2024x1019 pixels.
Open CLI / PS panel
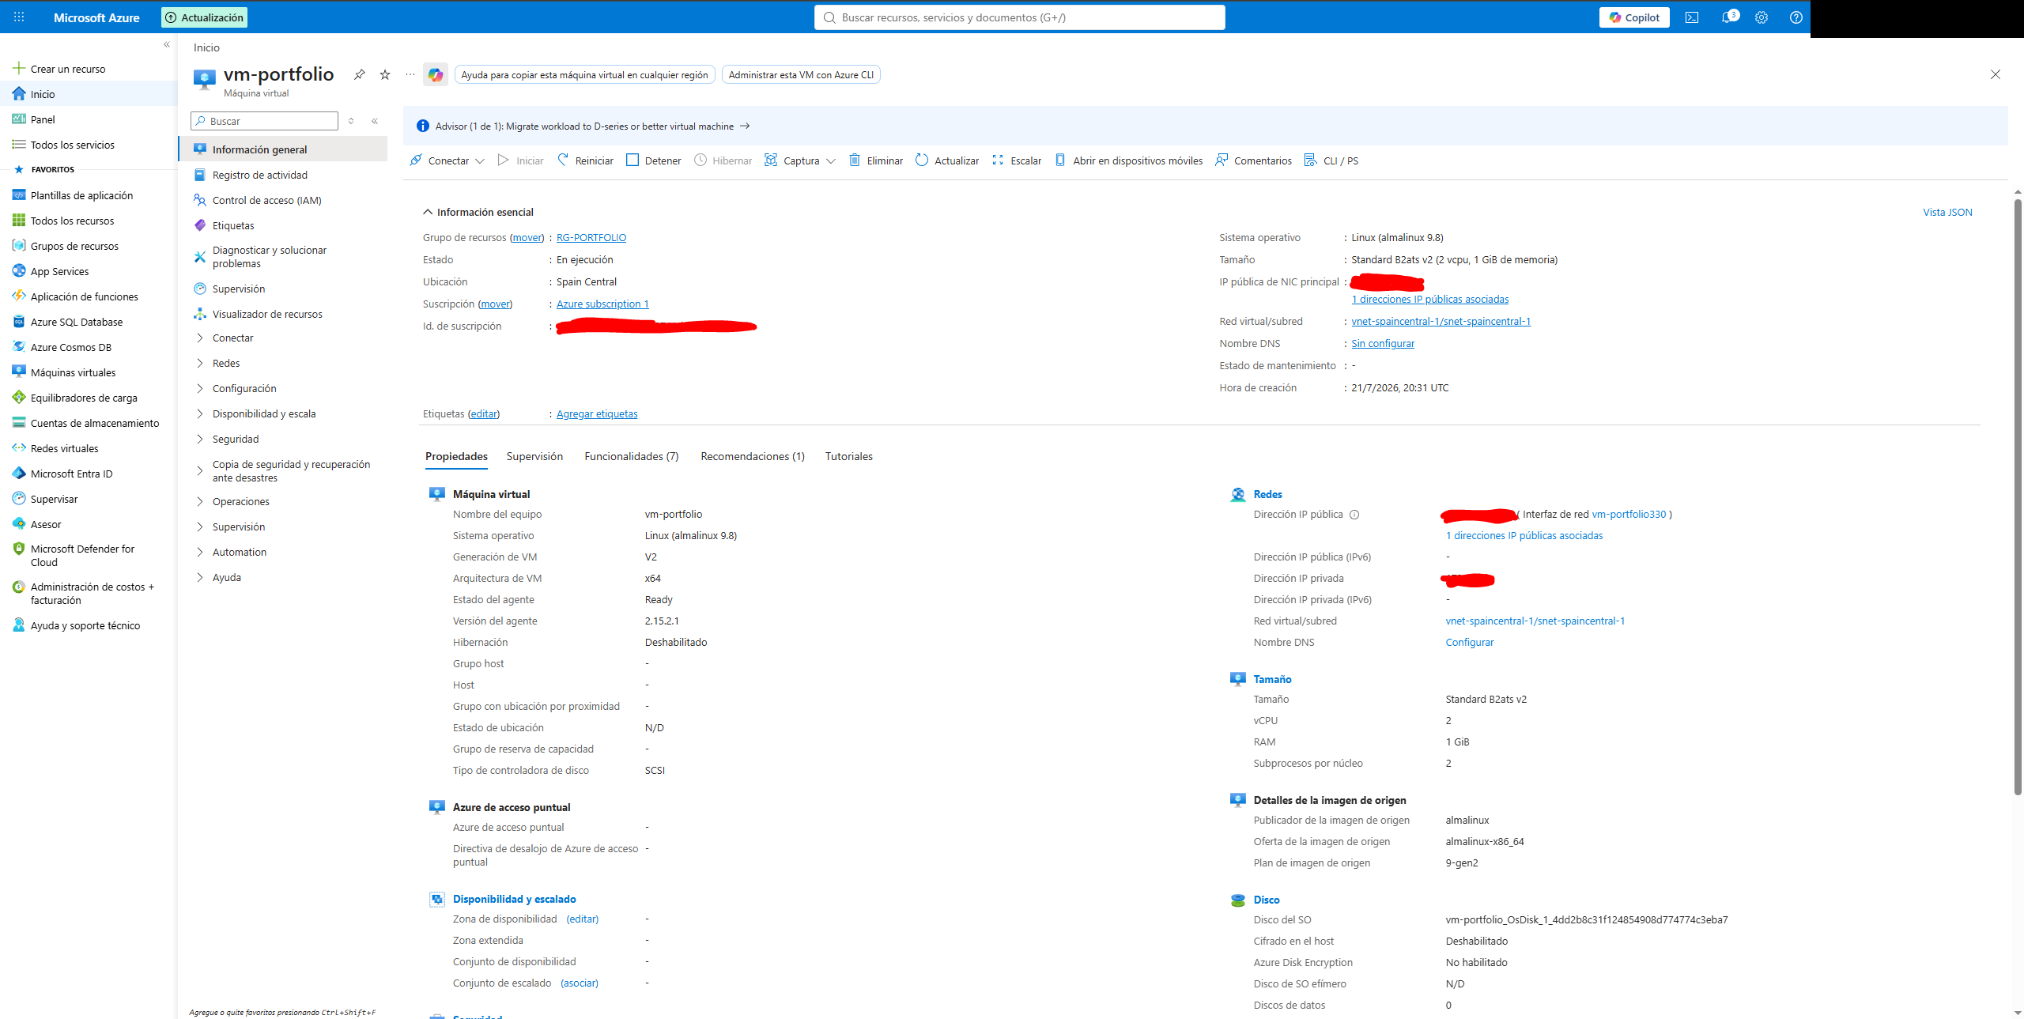click(1331, 160)
